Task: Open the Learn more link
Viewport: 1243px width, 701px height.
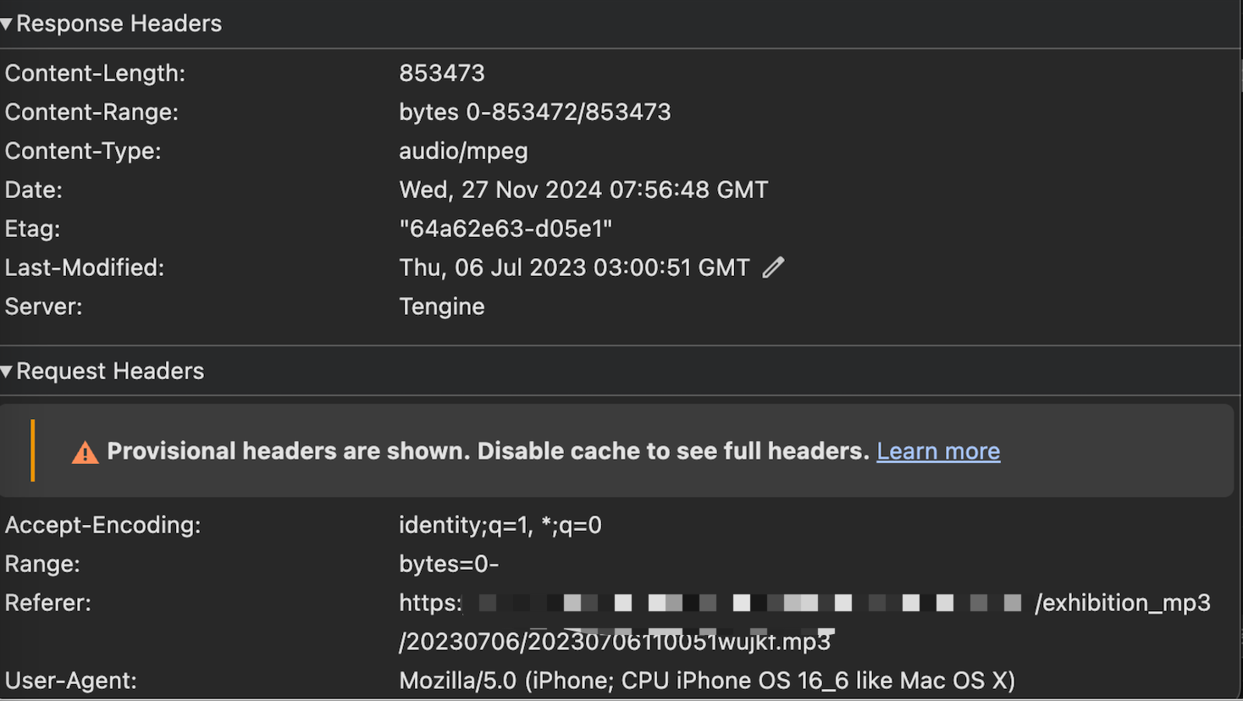Action: click(938, 451)
